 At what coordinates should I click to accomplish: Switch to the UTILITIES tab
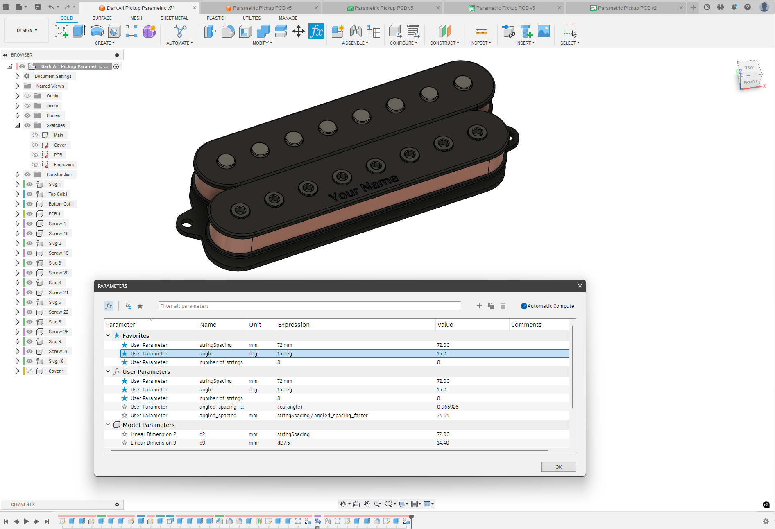(x=252, y=18)
